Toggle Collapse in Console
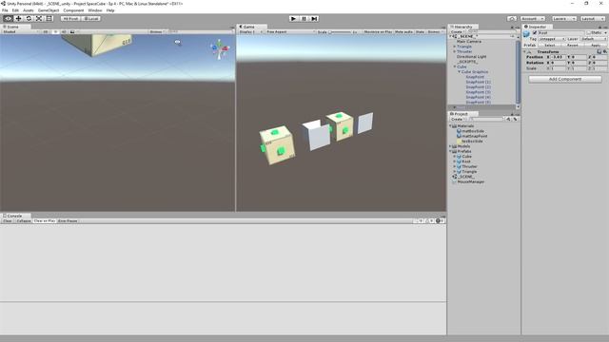This screenshot has width=609, height=342. tap(23, 220)
